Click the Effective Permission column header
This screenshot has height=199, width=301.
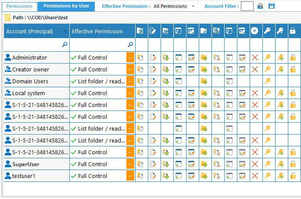pyautogui.click(x=97, y=31)
